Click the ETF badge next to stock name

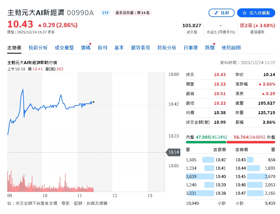coord(105,13)
